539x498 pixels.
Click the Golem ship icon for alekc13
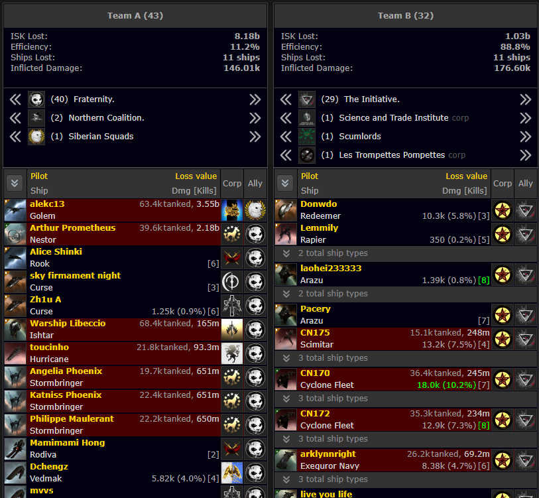click(x=15, y=210)
